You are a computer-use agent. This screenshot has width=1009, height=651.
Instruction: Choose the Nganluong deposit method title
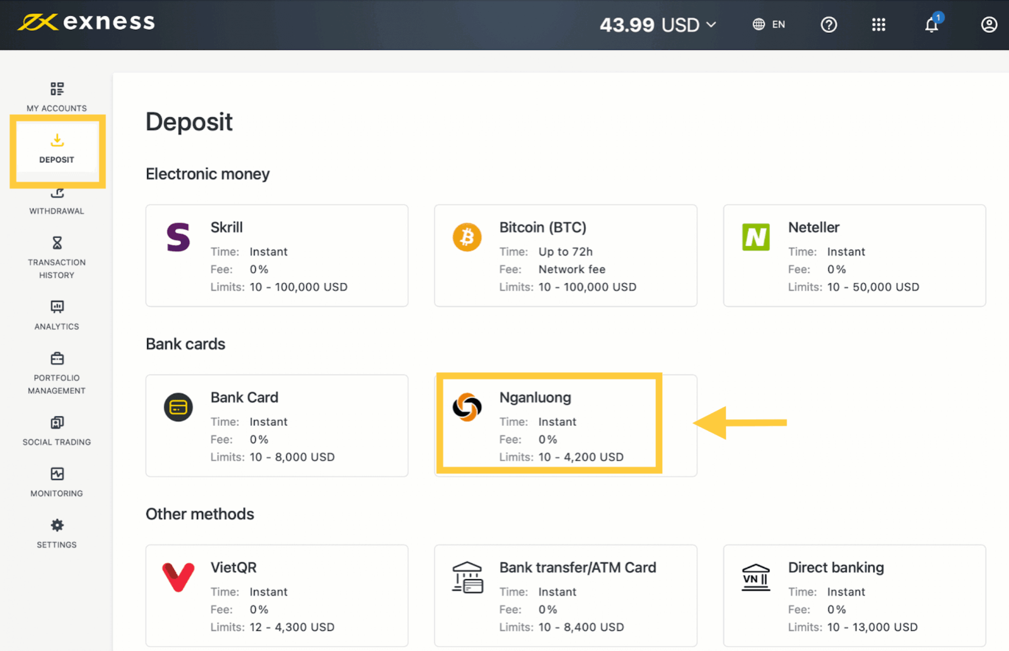[535, 397]
